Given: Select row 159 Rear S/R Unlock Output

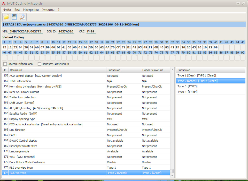Looking at the screenshot, I should click(x=86, y=92).
